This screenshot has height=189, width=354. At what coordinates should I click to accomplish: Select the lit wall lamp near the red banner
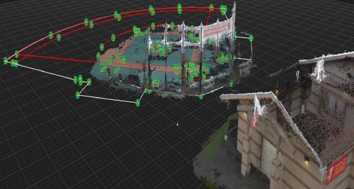[x=306, y=160]
